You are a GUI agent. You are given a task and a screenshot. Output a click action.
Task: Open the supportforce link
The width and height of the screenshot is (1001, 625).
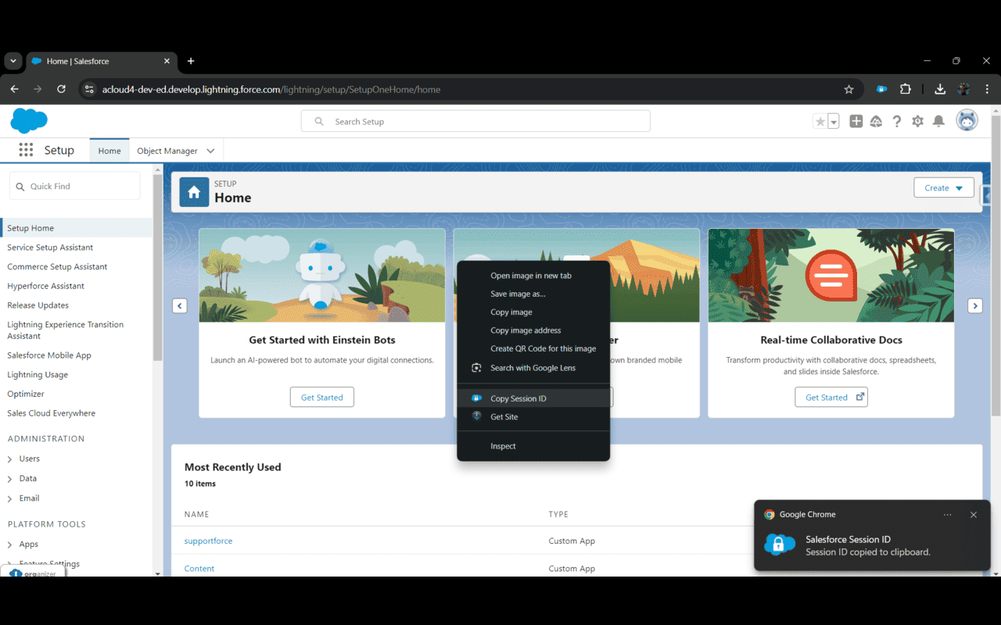pyautogui.click(x=208, y=541)
